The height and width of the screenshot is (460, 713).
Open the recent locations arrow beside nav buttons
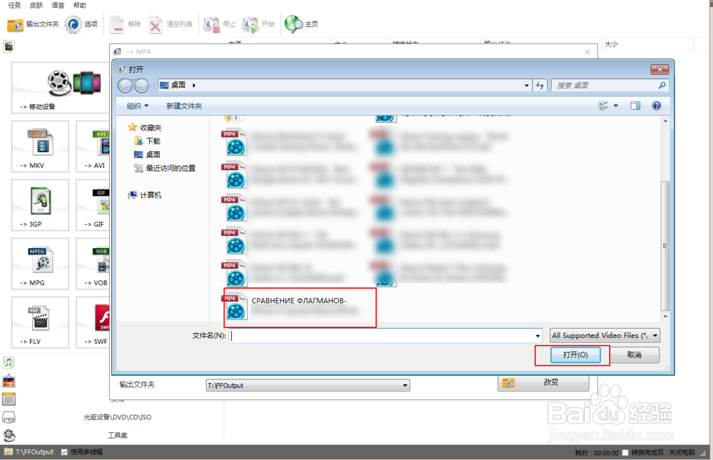[153, 85]
